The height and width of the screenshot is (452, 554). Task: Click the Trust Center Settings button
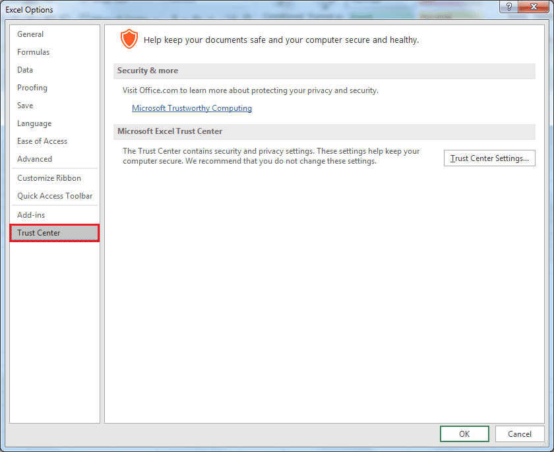click(x=489, y=158)
